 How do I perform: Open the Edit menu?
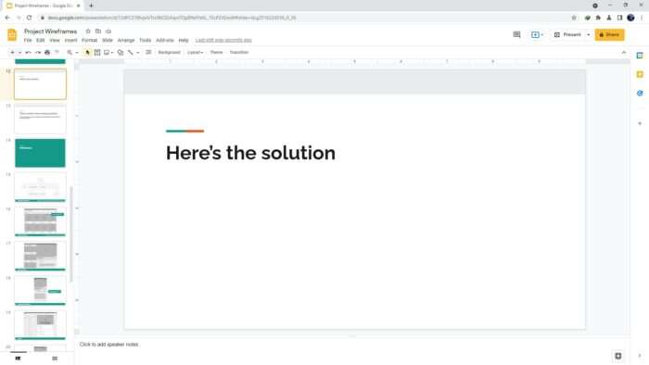[40, 41]
